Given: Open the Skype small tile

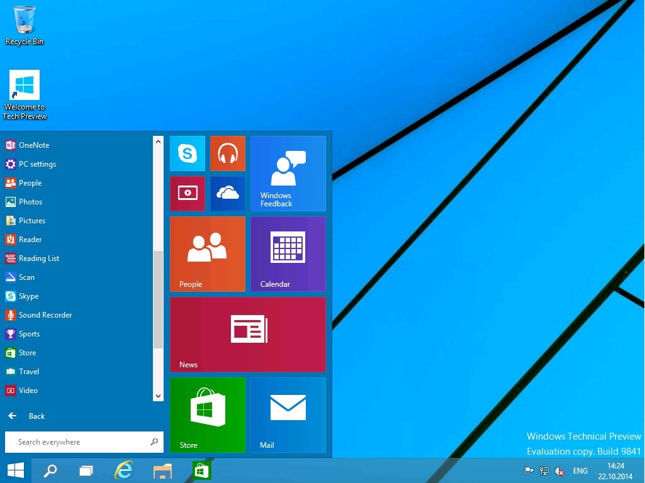Looking at the screenshot, I should [x=188, y=153].
